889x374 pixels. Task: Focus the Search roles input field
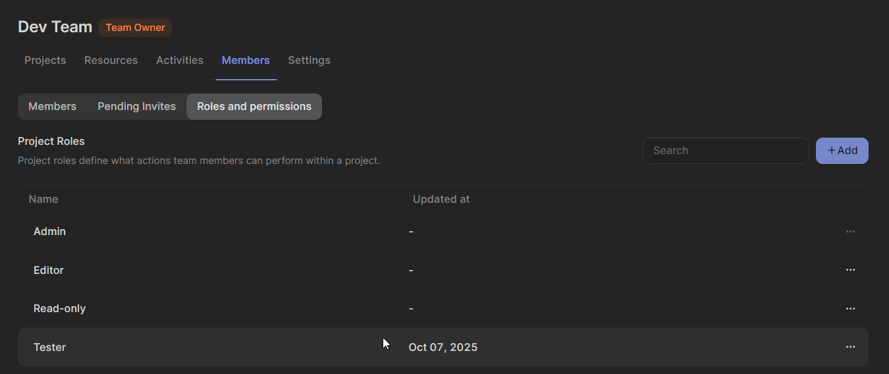point(725,151)
